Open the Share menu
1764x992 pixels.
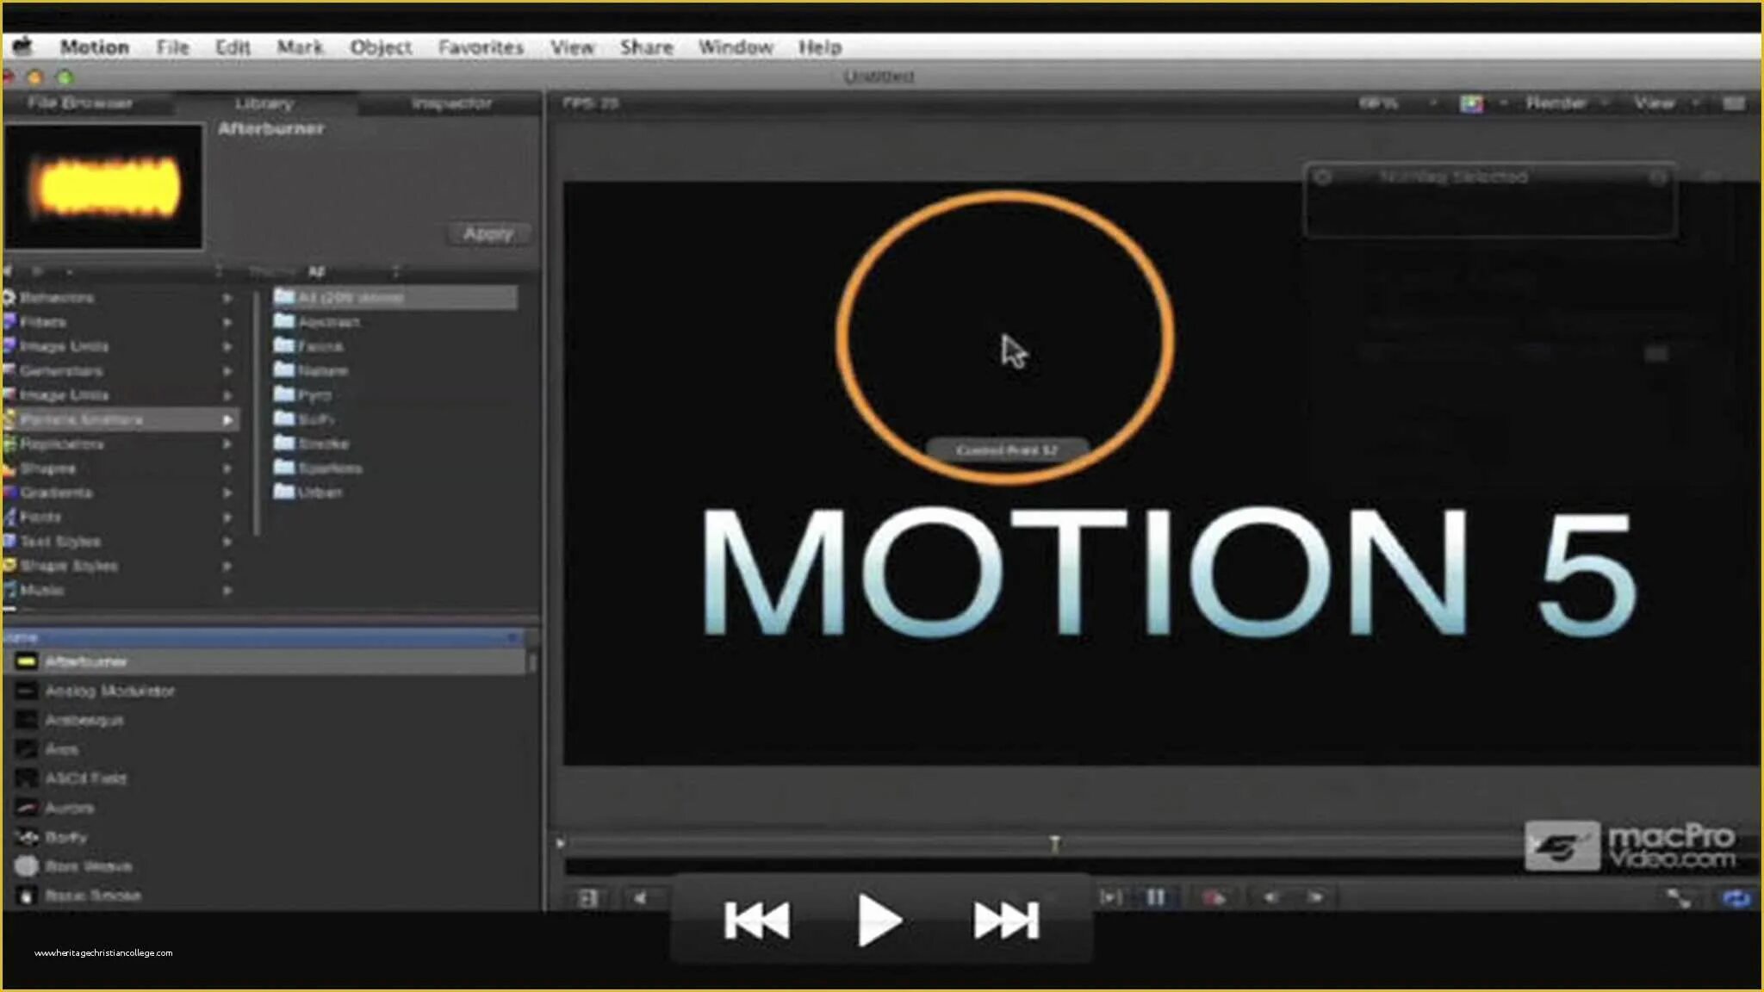point(646,47)
